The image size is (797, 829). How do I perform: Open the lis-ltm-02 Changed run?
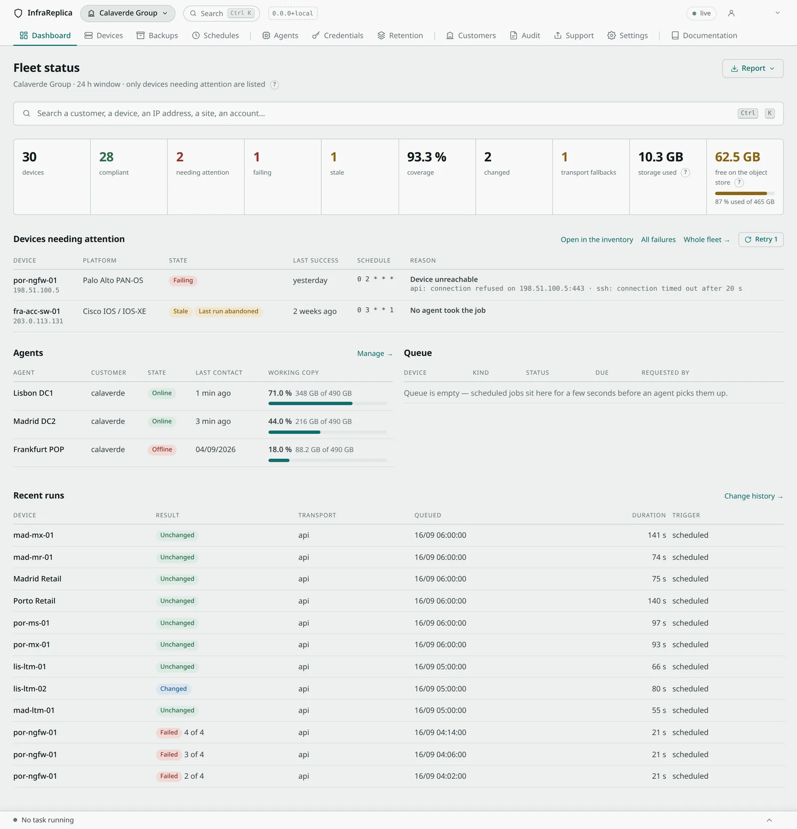click(x=398, y=689)
